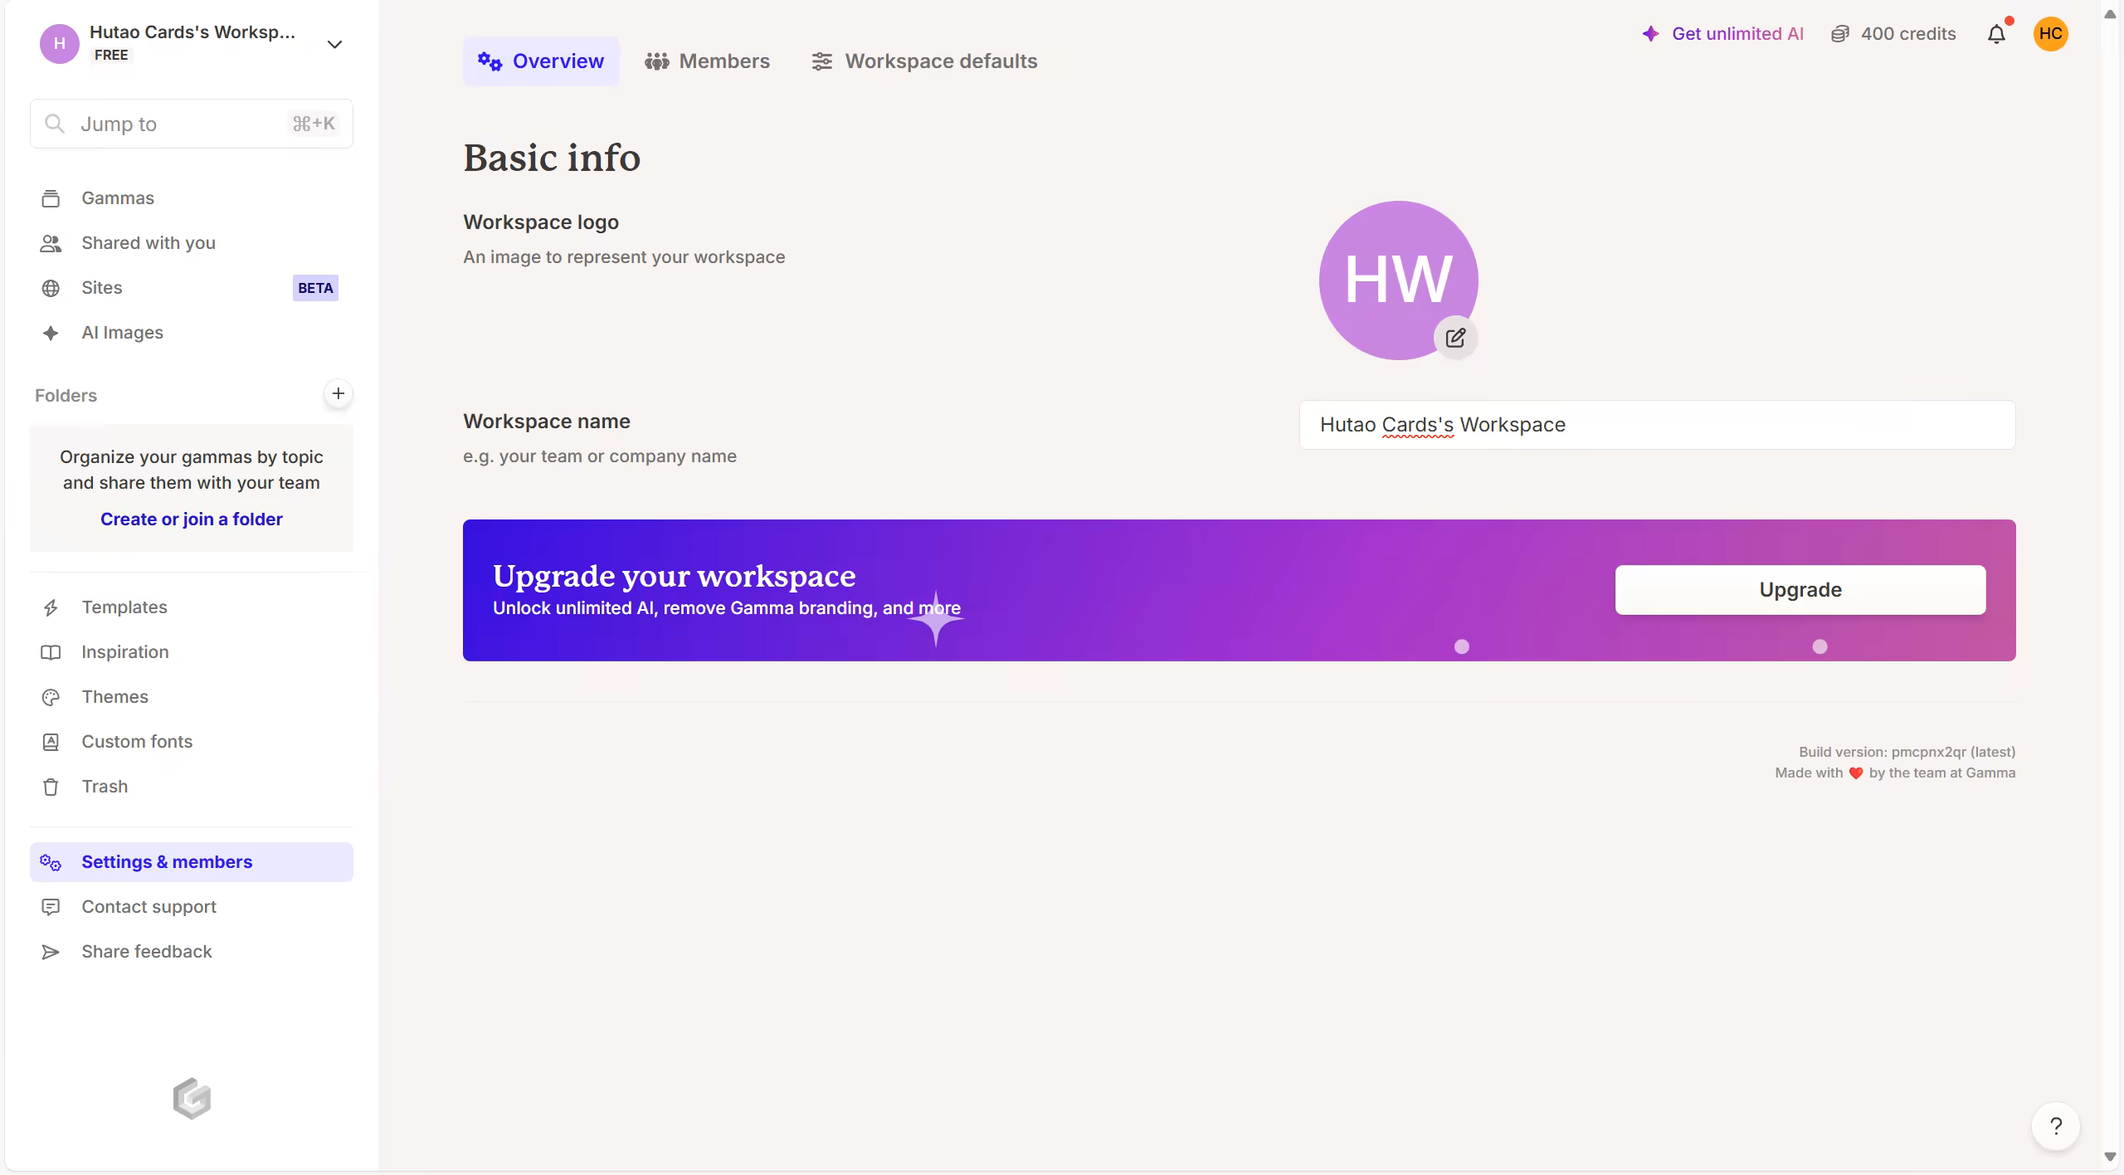
Task: Open the Trash in sidebar
Action: pos(105,787)
